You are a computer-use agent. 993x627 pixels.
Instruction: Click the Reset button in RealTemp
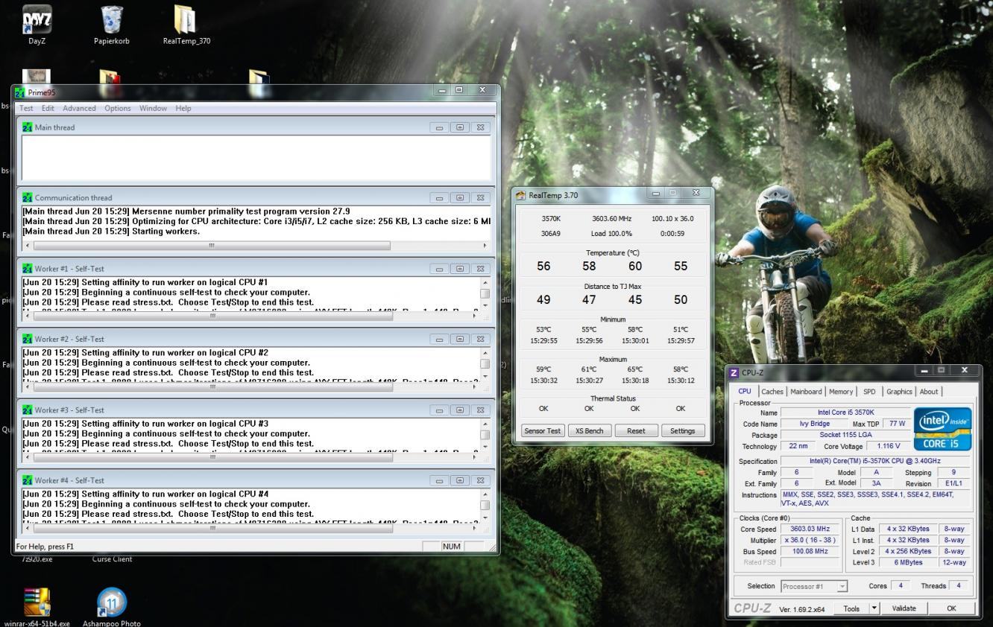636,430
